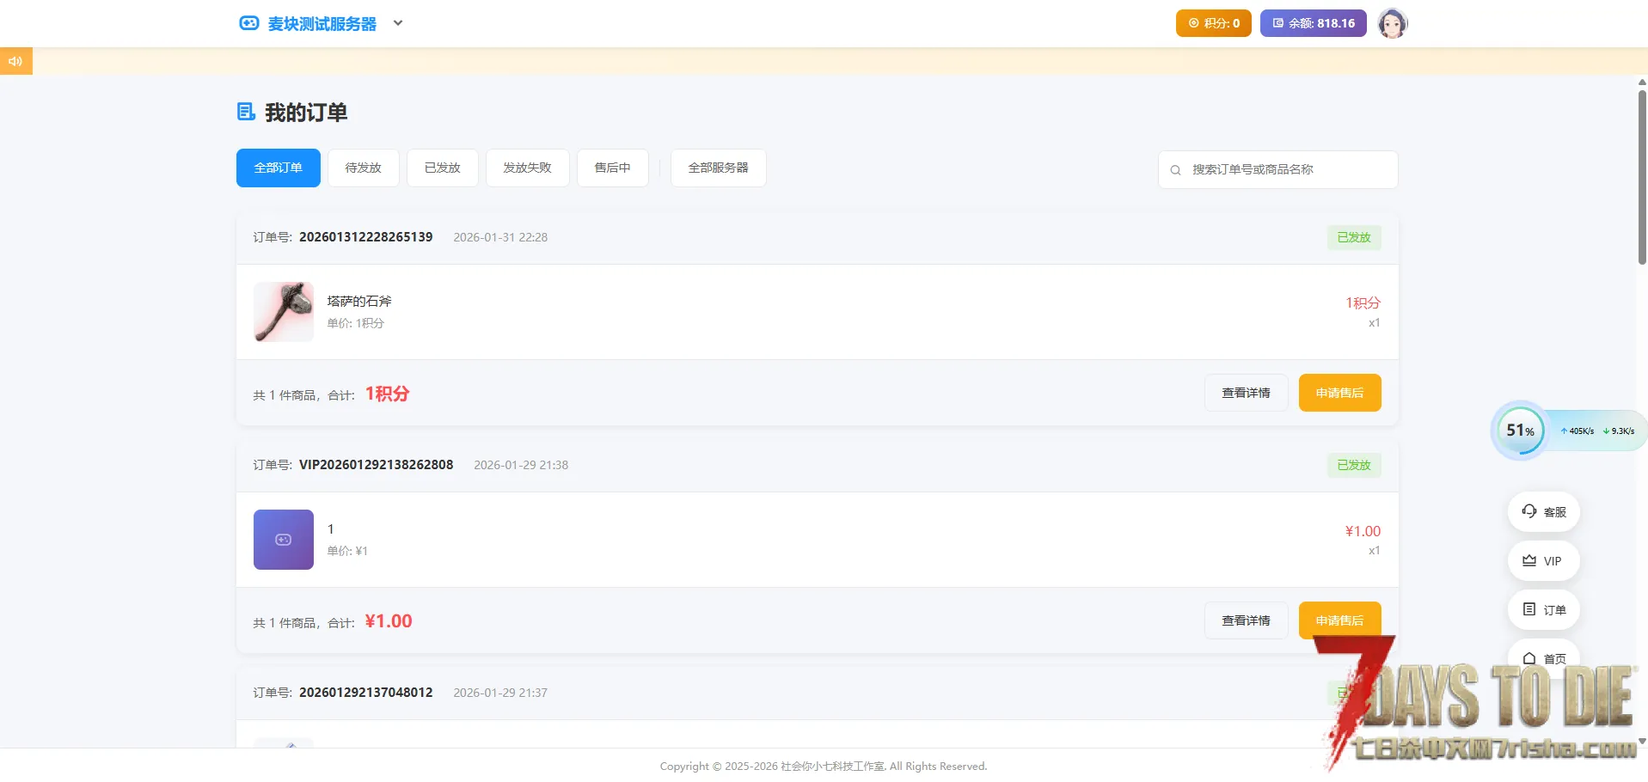View details of the 塔萨的石斧 order
This screenshot has width=1648, height=782.
(1246, 393)
